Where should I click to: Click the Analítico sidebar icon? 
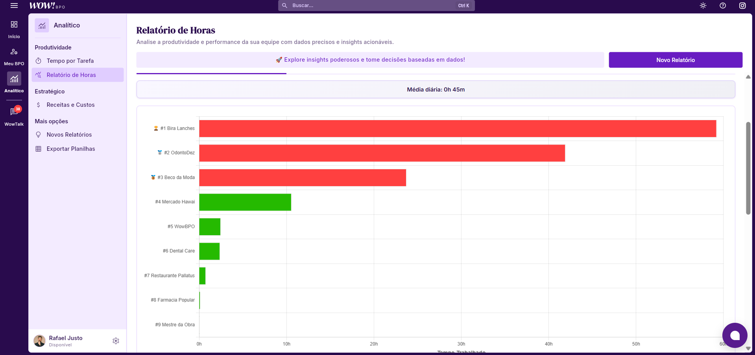[x=14, y=79]
